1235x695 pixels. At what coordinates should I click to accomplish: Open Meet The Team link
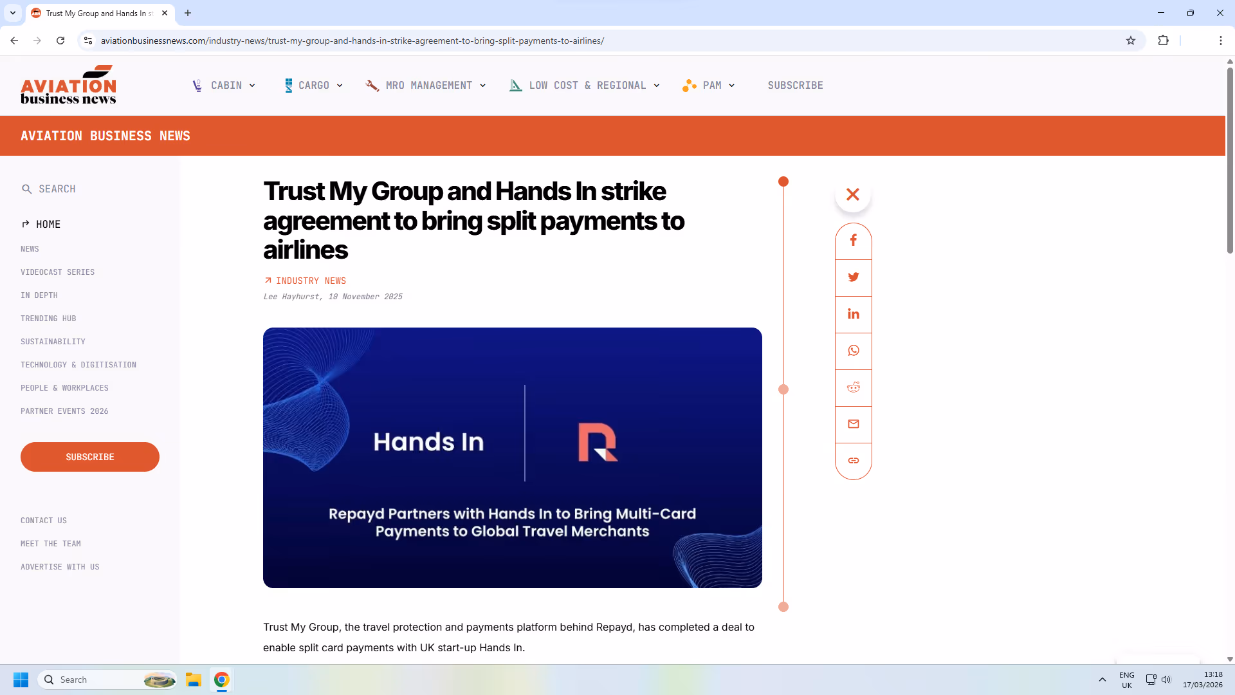(51, 544)
